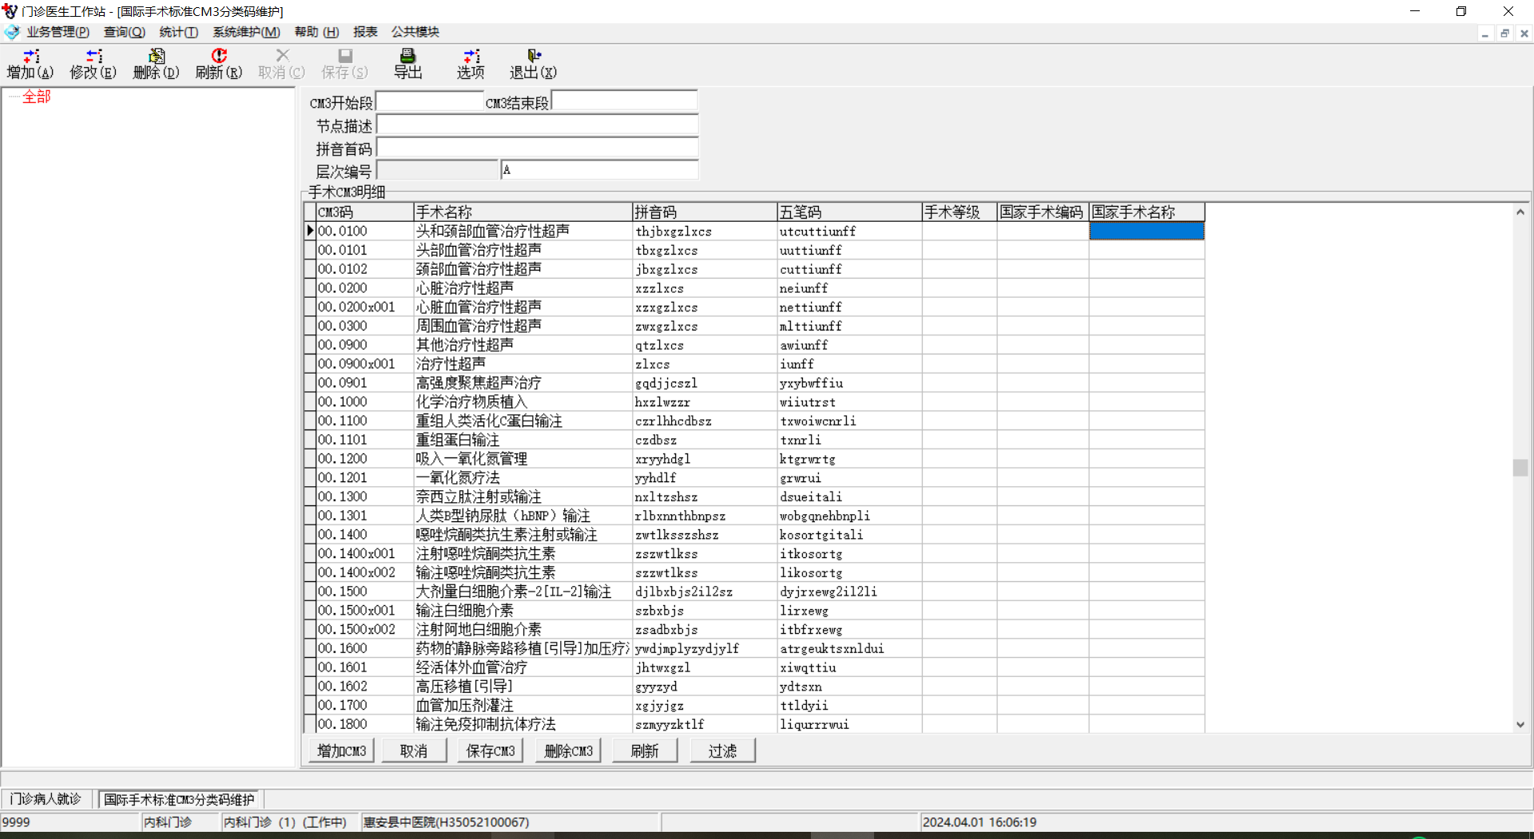Click the 节点描述 input field
Viewport: 1534px width, 839px height.
pyautogui.click(x=537, y=125)
